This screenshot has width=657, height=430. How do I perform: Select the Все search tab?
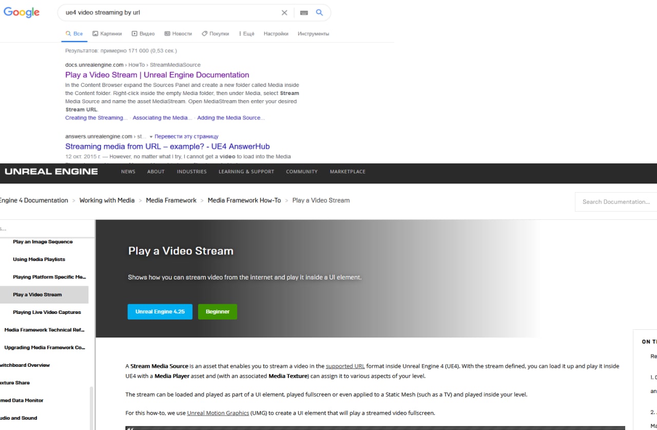74,33
